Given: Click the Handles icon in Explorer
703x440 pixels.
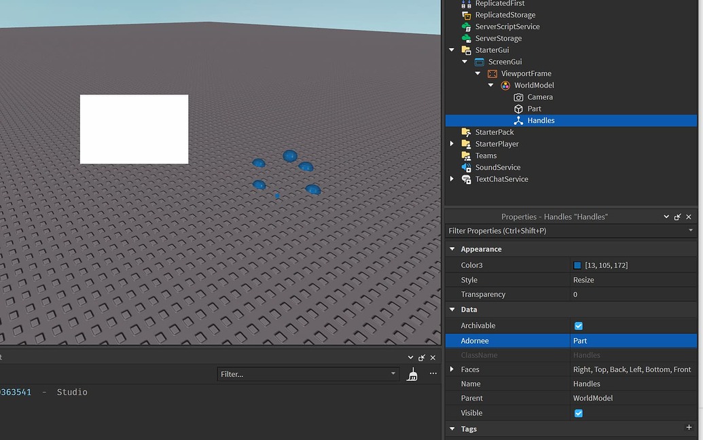Looking at the screenshot, I should pos(518,120).
